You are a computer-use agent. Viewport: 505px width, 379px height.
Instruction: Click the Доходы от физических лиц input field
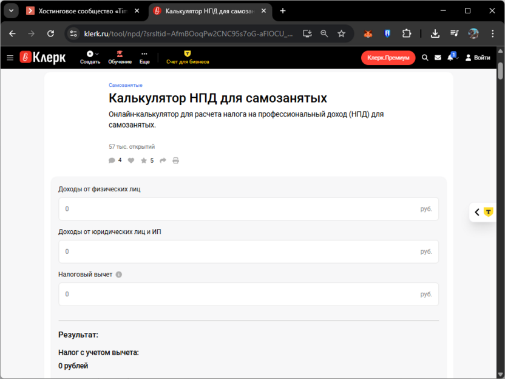(248, 208)
